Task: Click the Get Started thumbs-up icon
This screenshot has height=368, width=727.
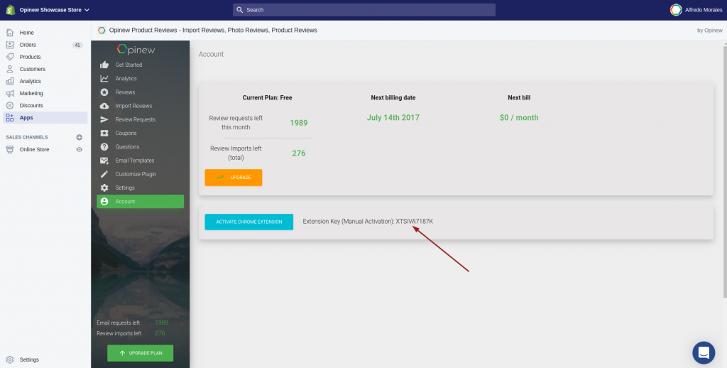Action: pos(104,65)
